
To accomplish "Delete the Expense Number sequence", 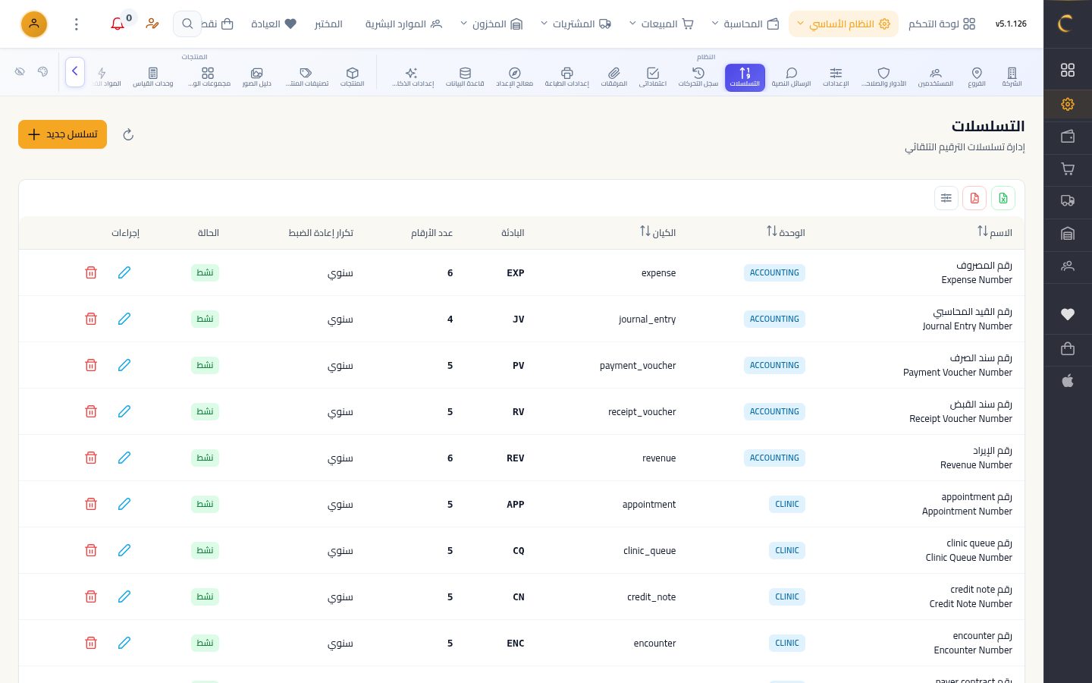I will click(x=91, y=272).
